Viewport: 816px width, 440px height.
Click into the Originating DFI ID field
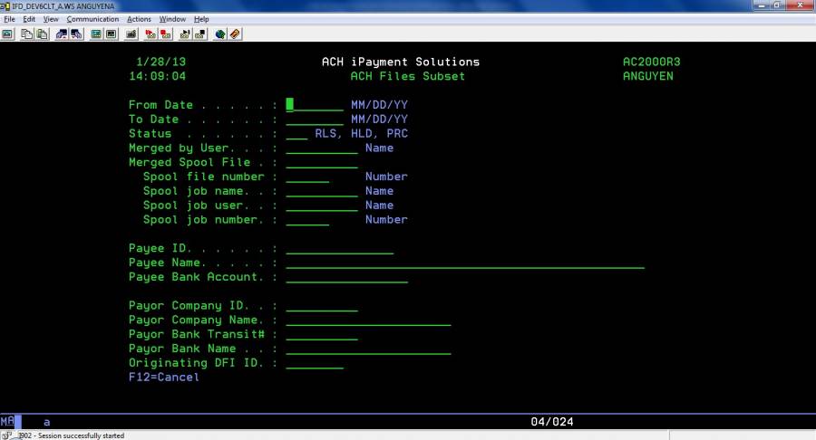click(x=314, y=363)
